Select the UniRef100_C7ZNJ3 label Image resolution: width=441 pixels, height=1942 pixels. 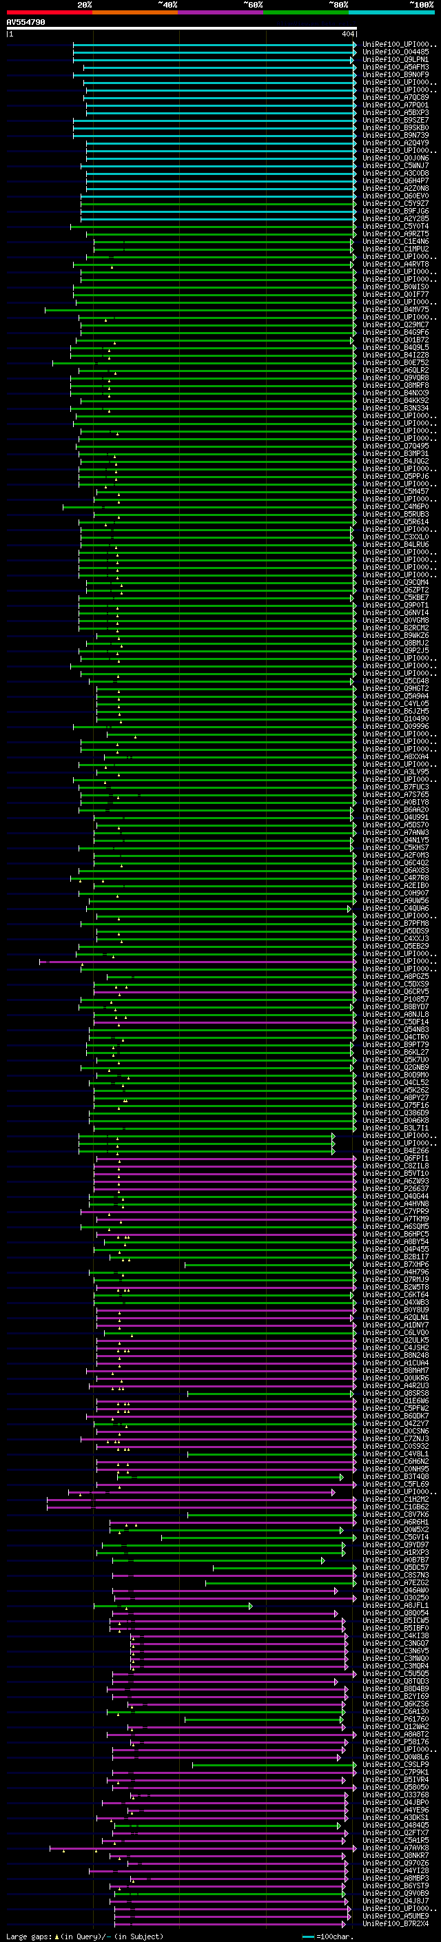[395, 1438]
